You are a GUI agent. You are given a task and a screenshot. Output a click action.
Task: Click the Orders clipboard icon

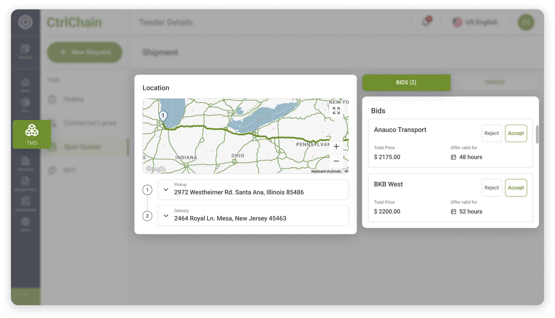(x=52, y=99)
